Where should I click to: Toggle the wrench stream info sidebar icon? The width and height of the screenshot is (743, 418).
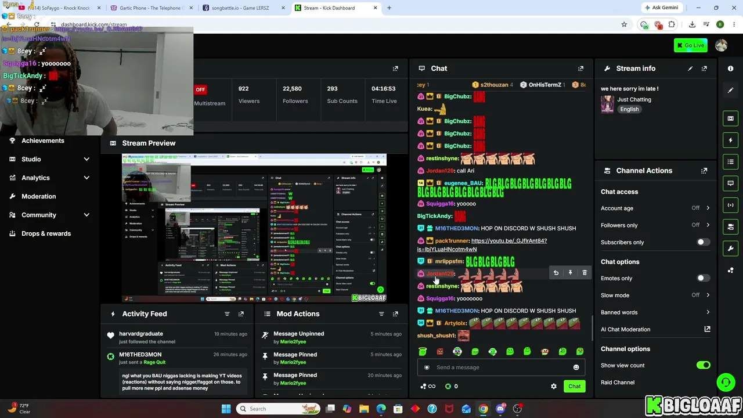click(x=730, y=248)
